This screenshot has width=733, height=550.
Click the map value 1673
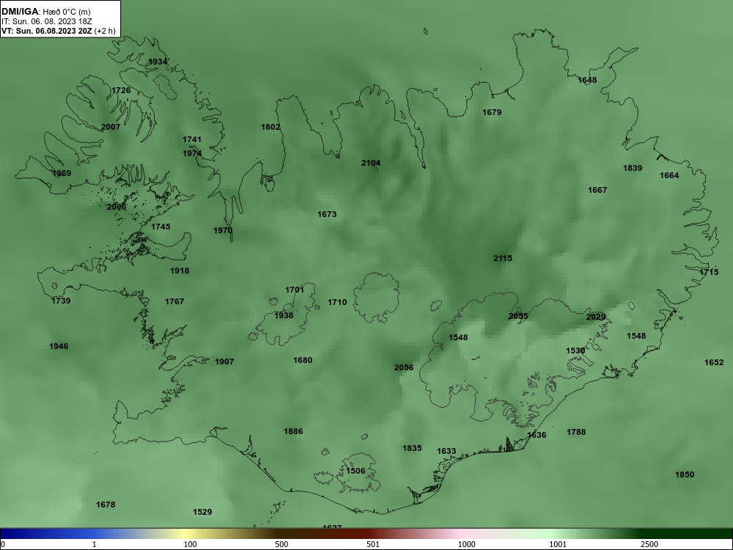pos(327,214)
